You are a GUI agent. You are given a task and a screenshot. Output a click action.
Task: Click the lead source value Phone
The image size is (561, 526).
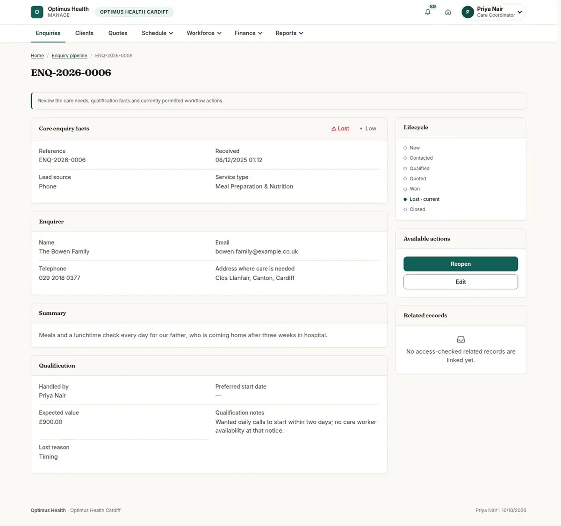48,186
